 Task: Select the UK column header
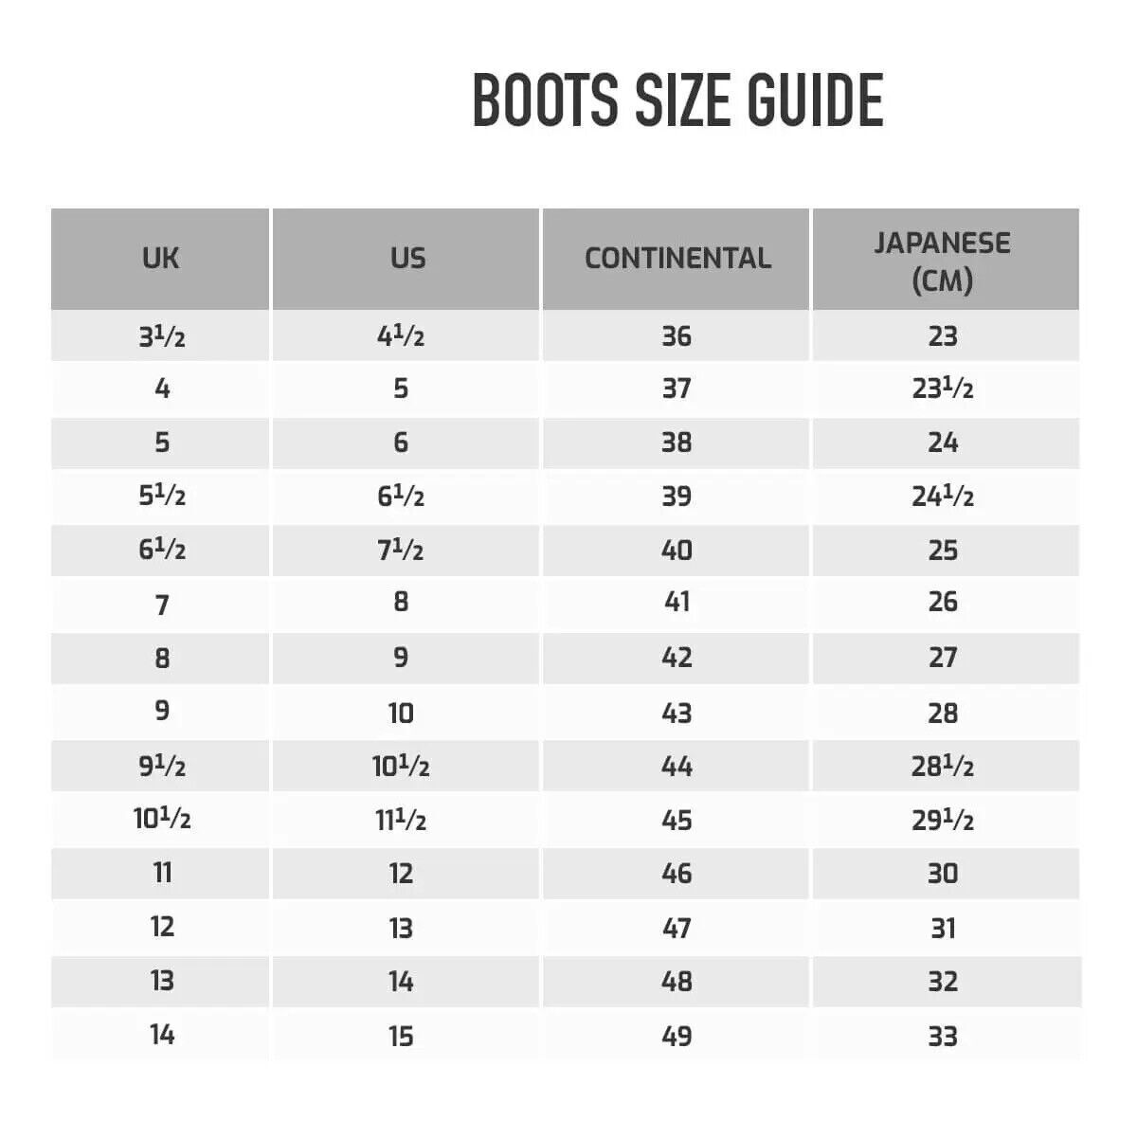[x=160, y=258]
